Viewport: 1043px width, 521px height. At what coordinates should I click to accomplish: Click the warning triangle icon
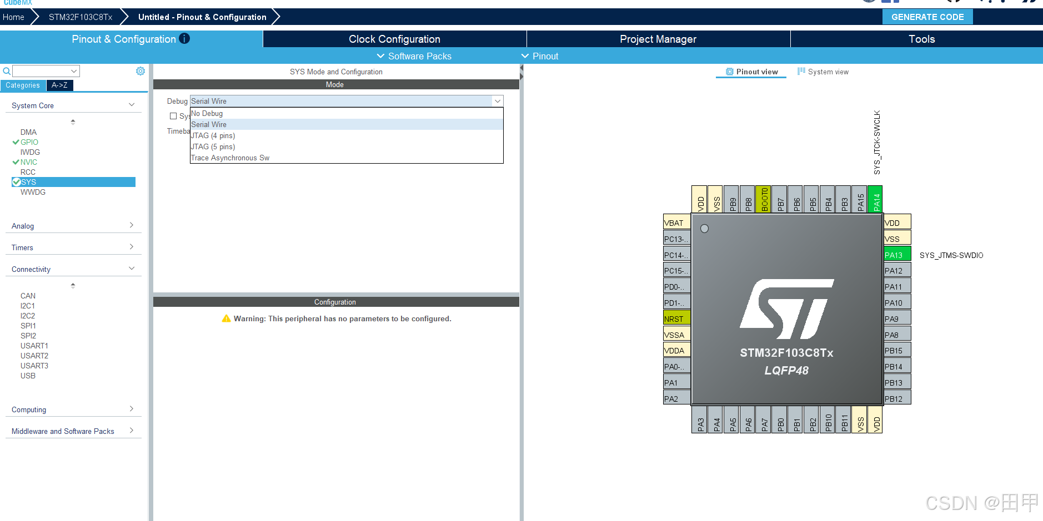(226, 318)
